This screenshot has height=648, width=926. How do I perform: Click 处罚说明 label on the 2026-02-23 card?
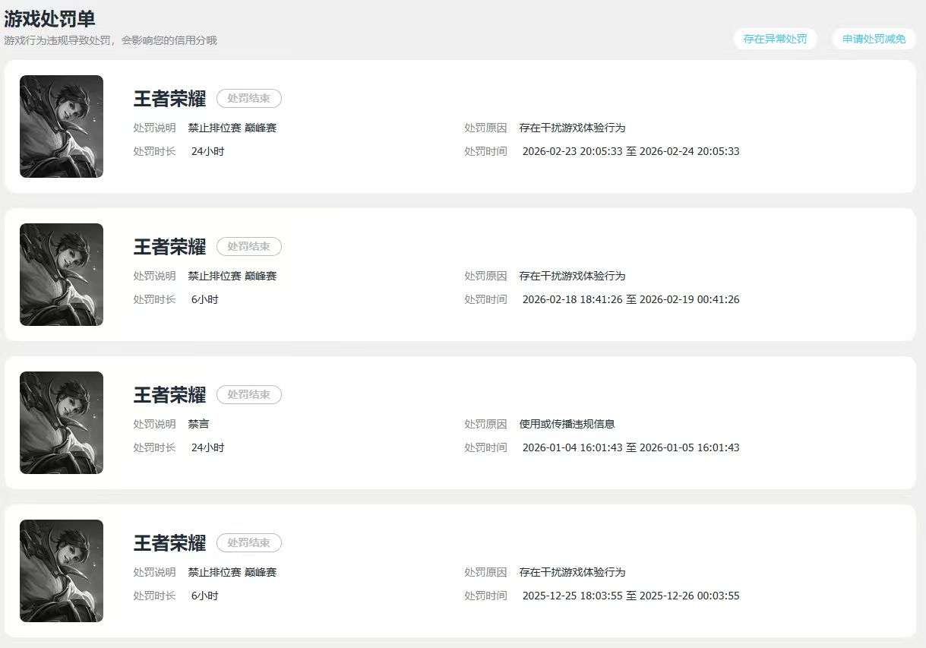point(155,128)
